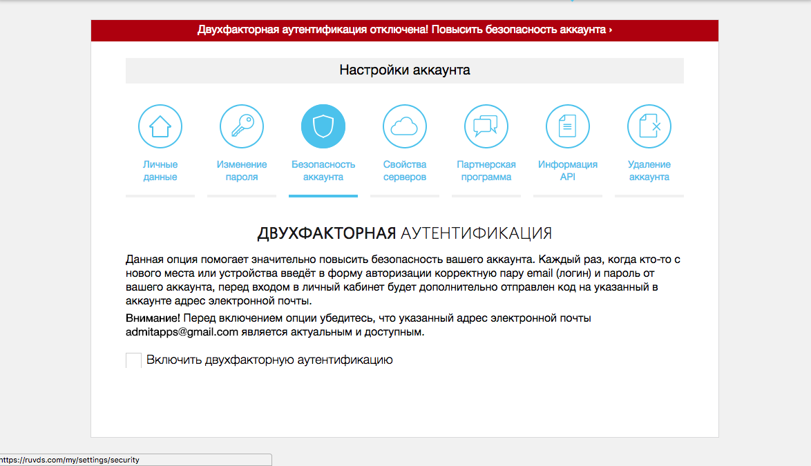Image resolution: width=811 pixels, height=466 pixels.
Task: Open the Свойства серверов section label
Action: [404, 171]
